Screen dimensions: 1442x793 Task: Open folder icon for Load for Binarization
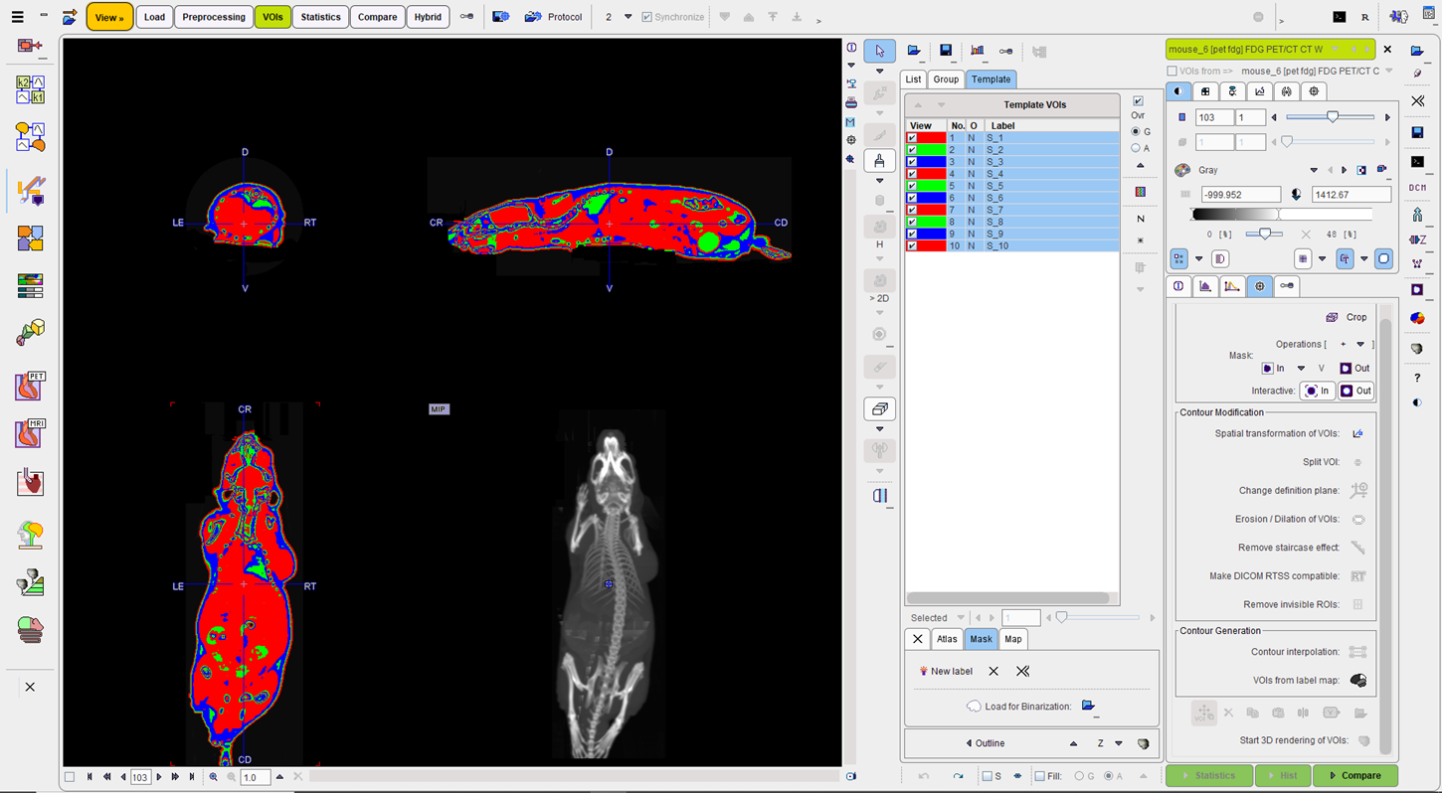pyautogui.click(x=1088, y=706)
